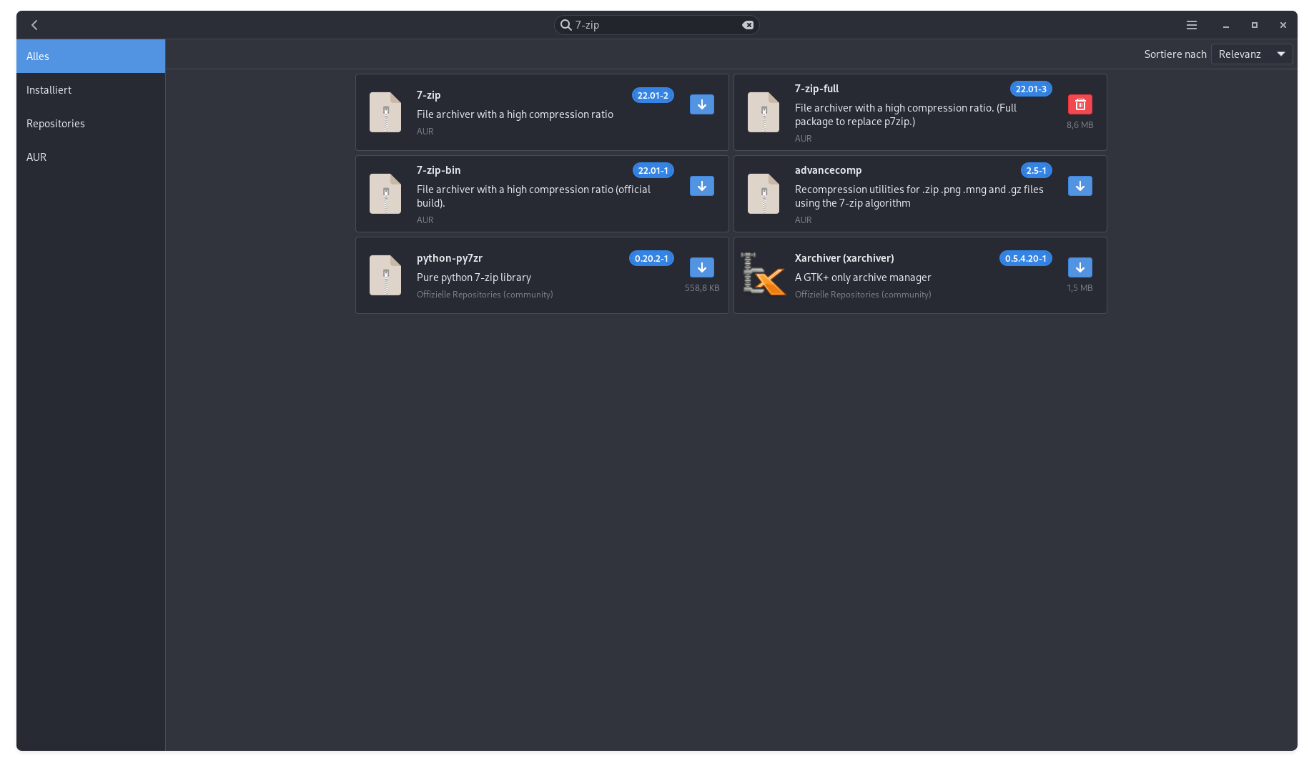Image resolution: width=1314 pixels, height=773 pixels.
Task: Select the Alles category
Action: point(91,56)
